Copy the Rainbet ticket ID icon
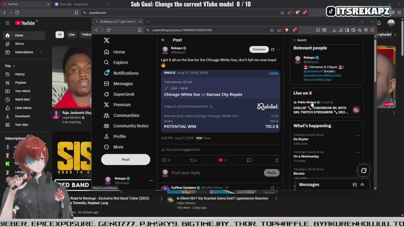Screen dimensions: 404x227 [211, 107]
